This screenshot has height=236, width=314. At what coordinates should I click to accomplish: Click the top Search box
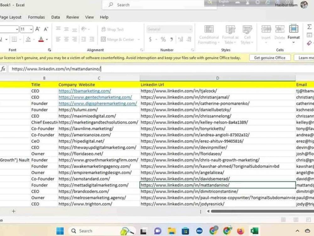point(160,5)
